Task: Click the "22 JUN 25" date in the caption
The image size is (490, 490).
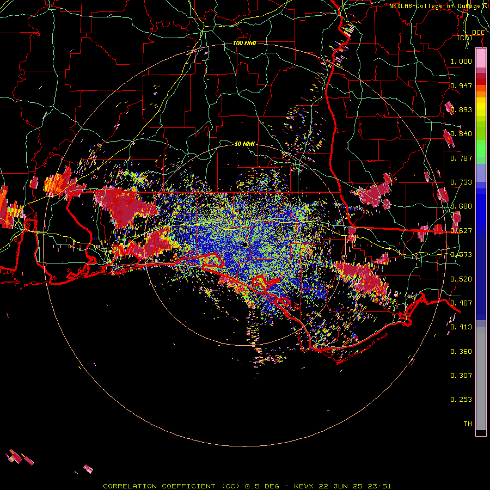Action: pos(340,486)
